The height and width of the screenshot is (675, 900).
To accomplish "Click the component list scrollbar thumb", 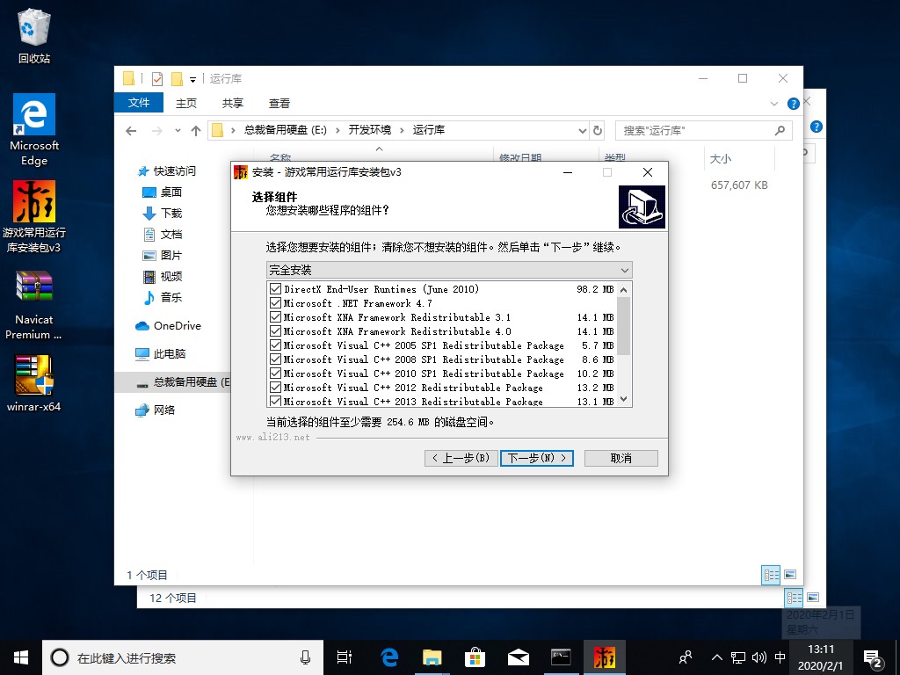I will 624,326.
